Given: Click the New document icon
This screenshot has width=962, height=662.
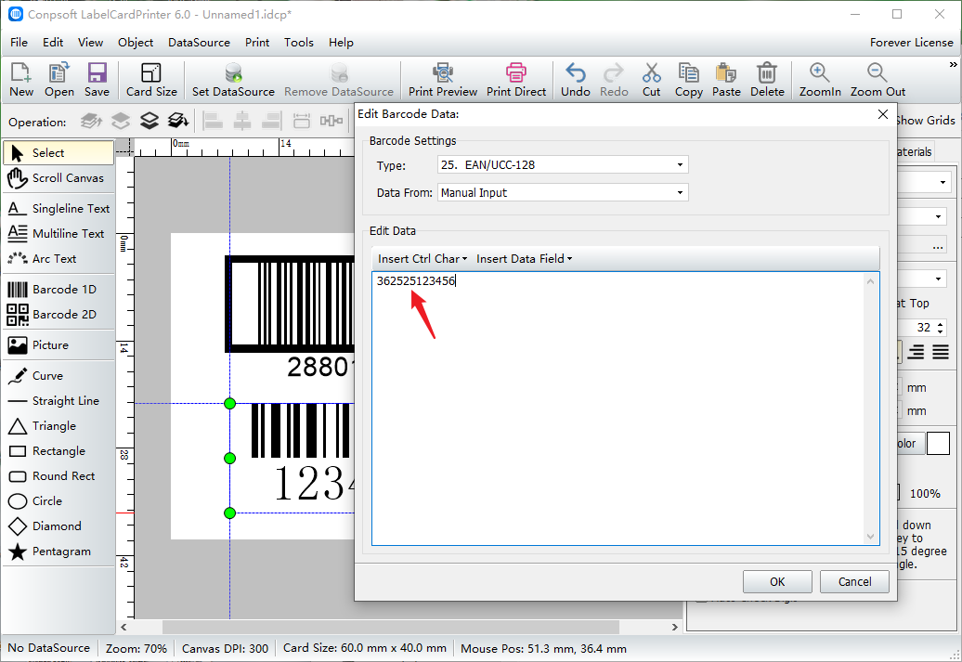Looking at the screenshot, I should click(x=20, y=80).
